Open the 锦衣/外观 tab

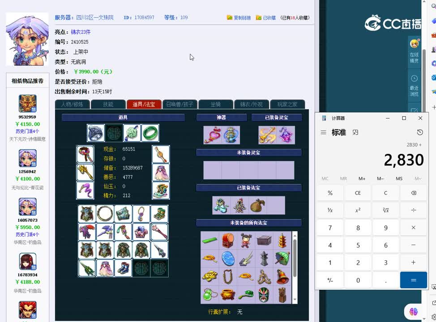(252, 104)
